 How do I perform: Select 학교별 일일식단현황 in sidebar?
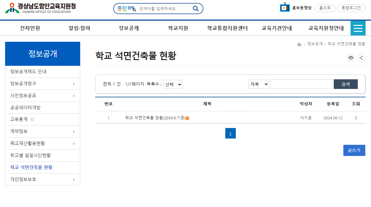pos(43,156)
